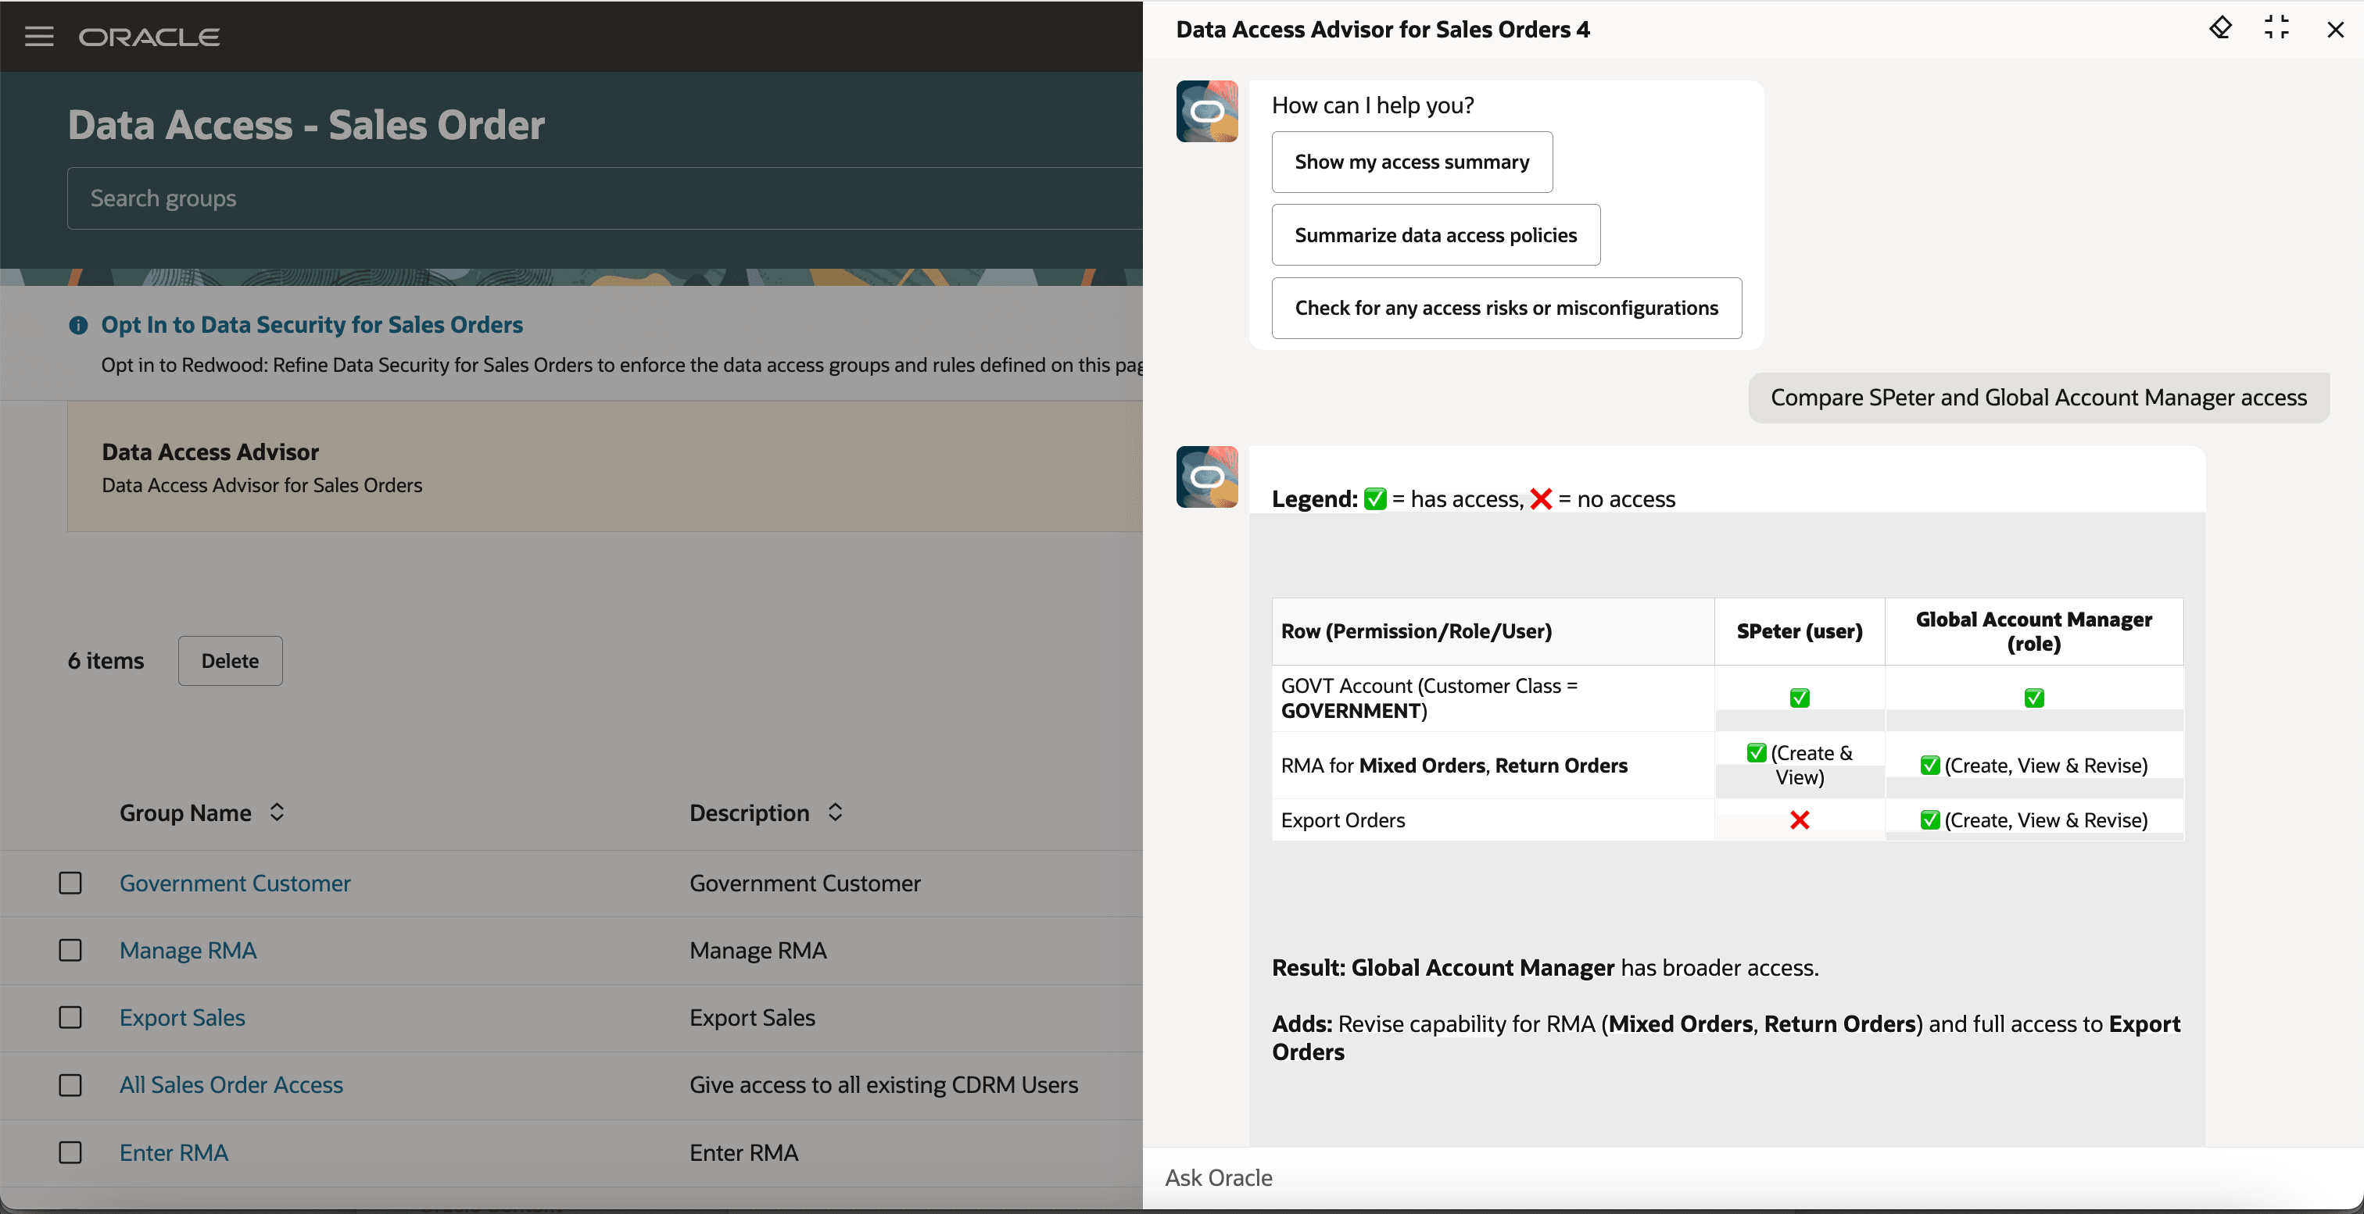Open the hamburger navigation menu
This screenshot has height=1214, width=2364.
pyautogui.click(x=38, y=36)
